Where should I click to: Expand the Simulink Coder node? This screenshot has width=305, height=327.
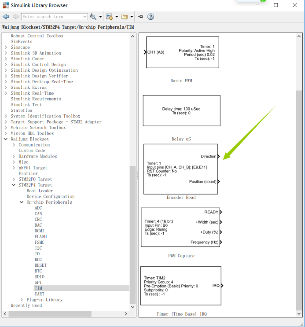click(x=6, y=59)
